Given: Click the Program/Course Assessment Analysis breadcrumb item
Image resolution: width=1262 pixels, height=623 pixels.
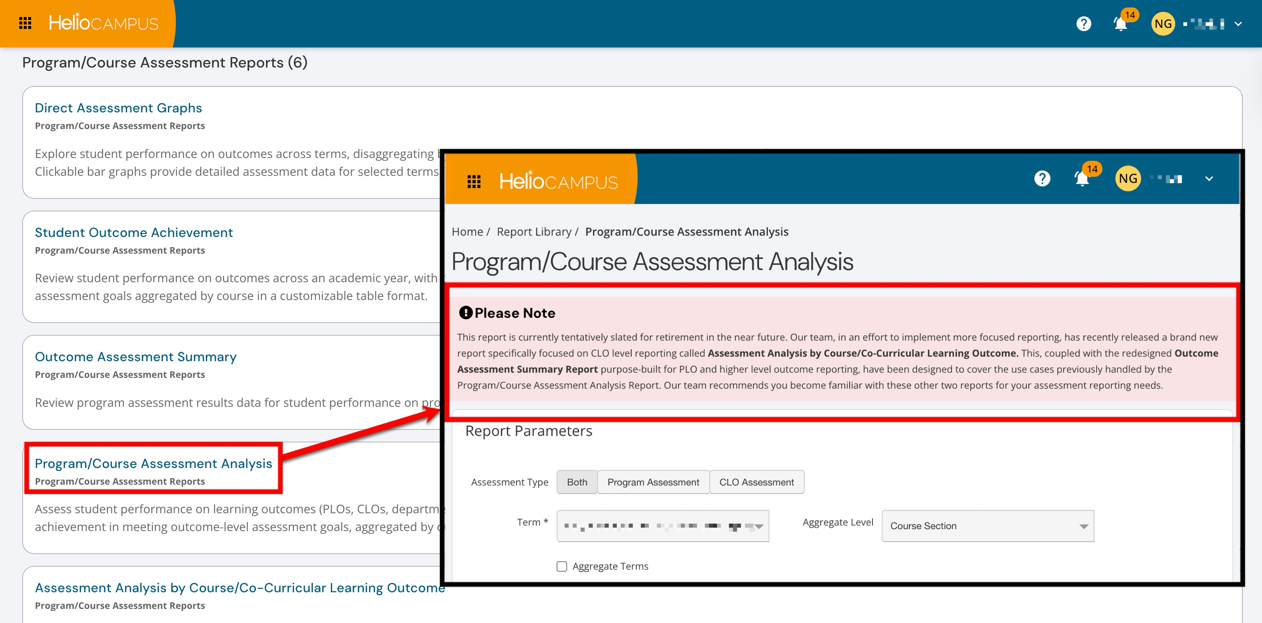Looking at the screenshot, I should 687,232.
